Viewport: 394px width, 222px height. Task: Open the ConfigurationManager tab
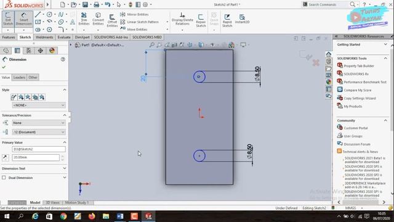tap(29, 51)
